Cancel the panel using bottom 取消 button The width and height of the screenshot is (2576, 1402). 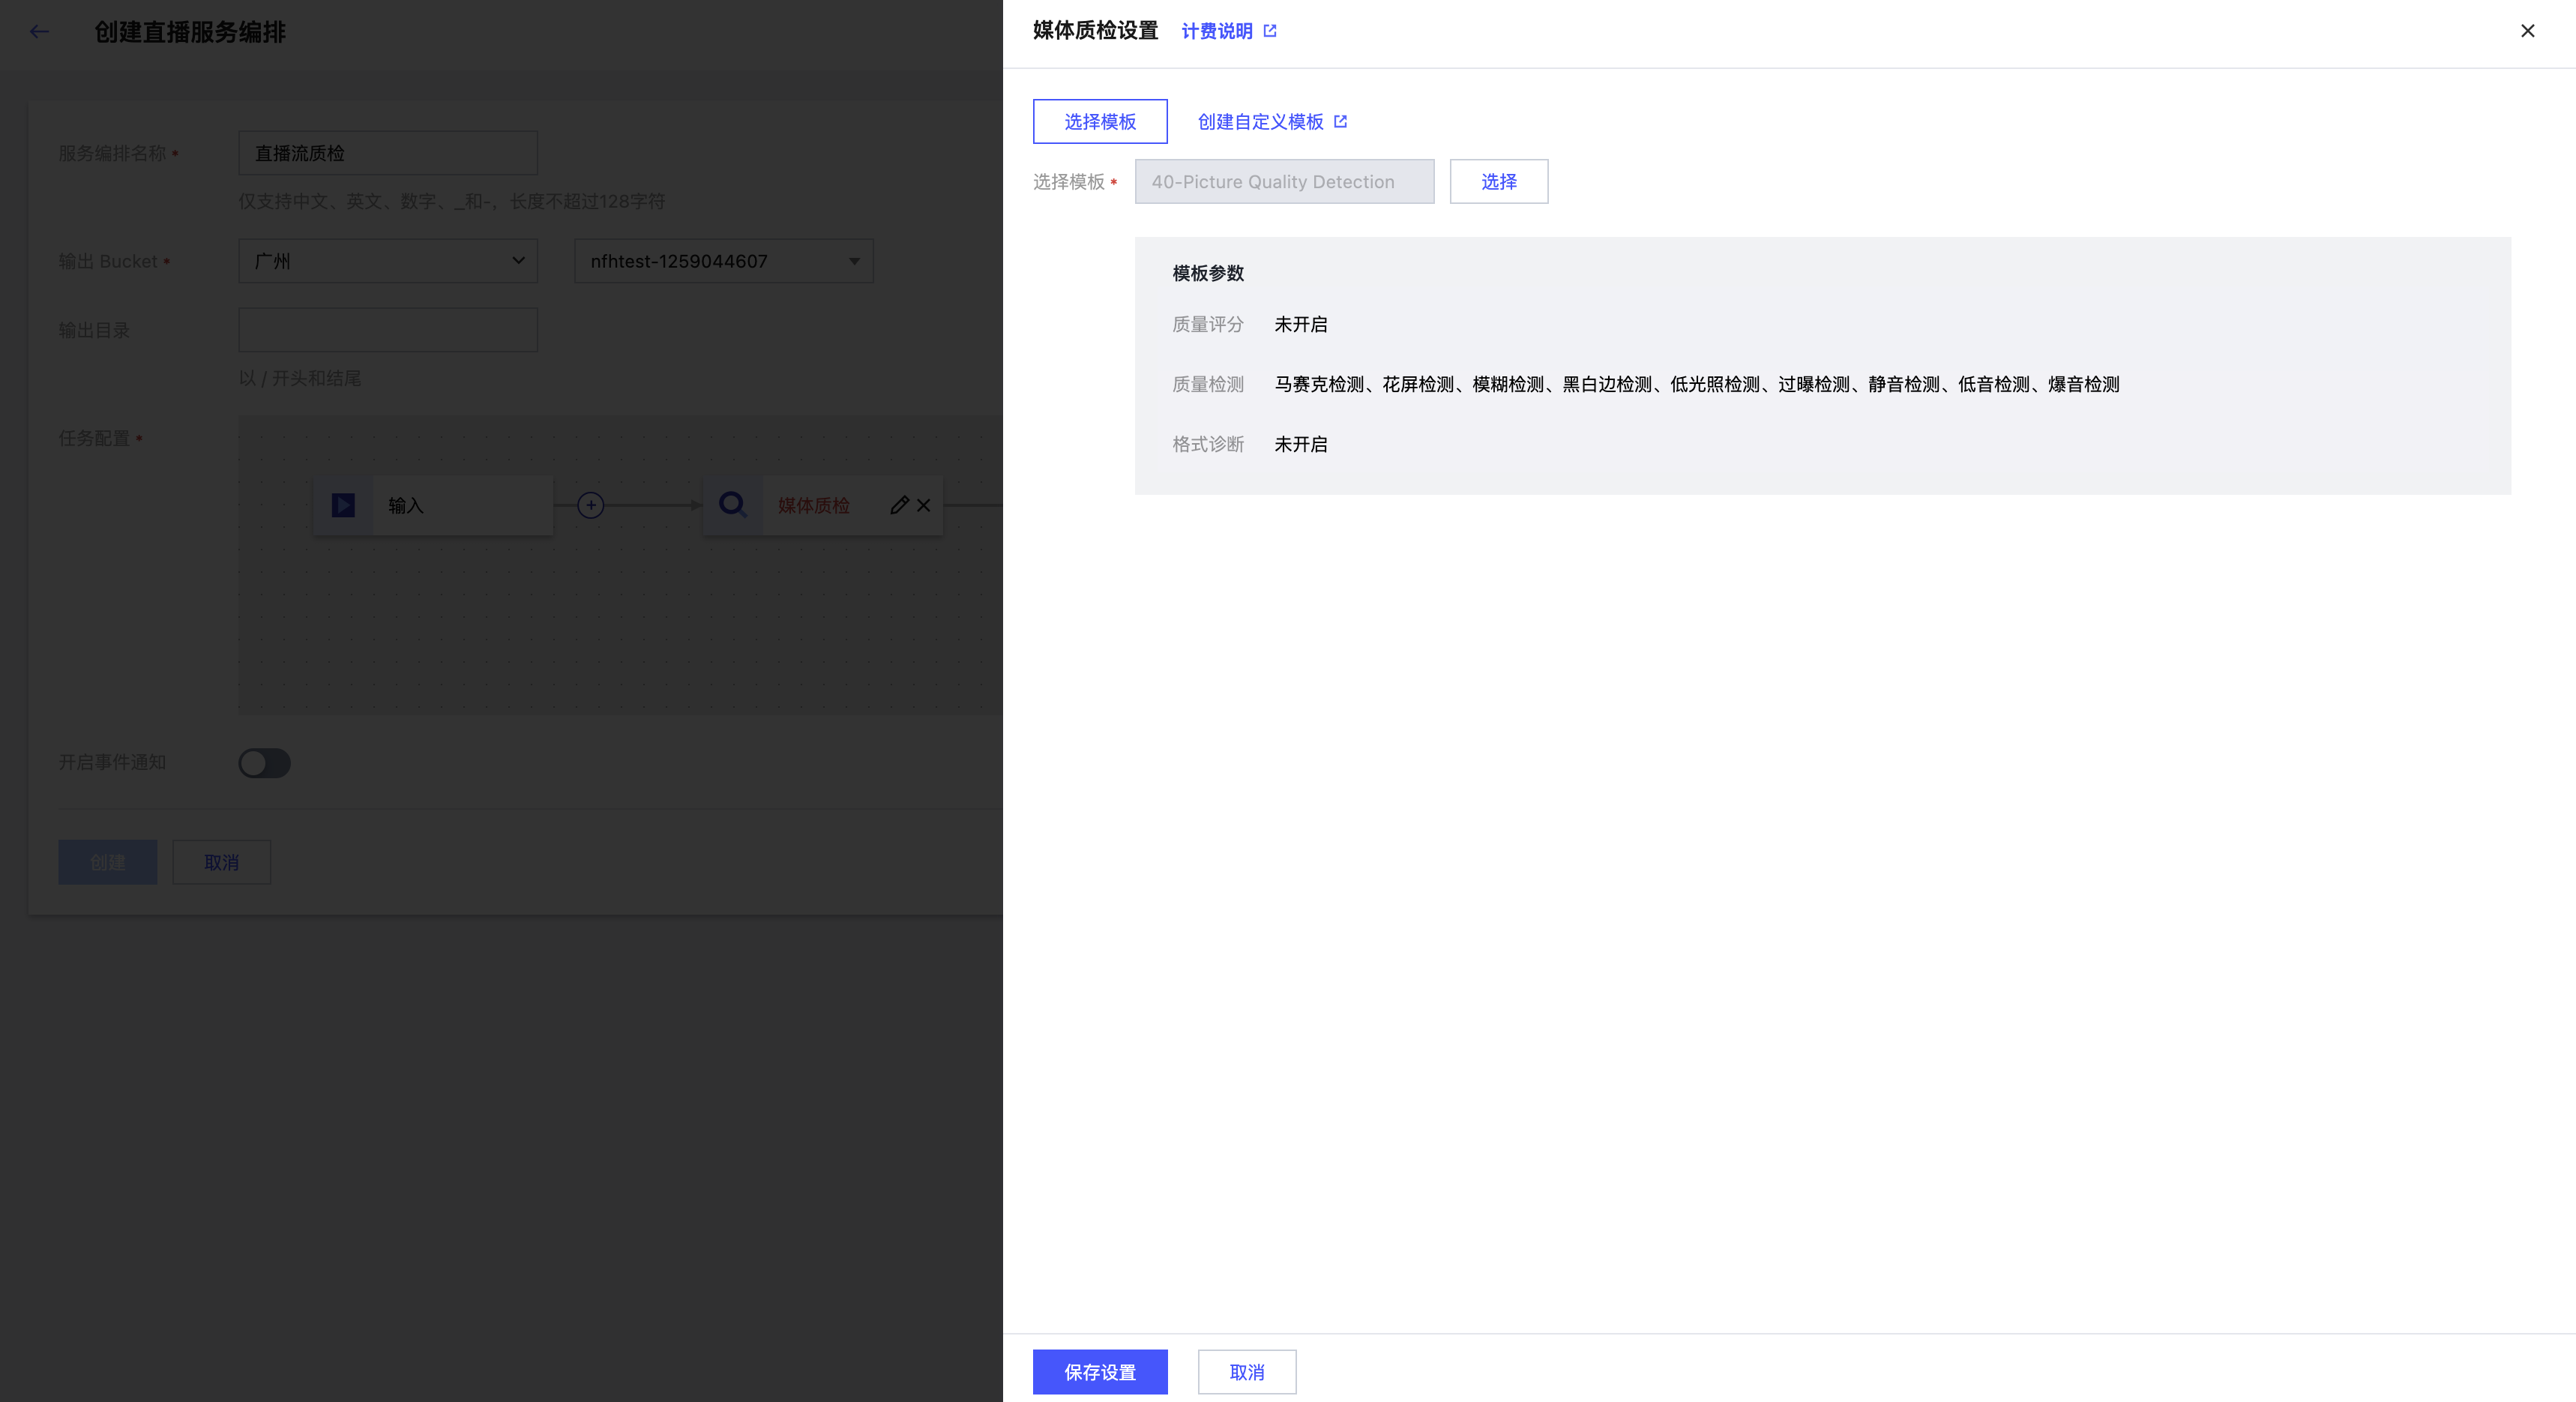click(x=1246, y=1372)
